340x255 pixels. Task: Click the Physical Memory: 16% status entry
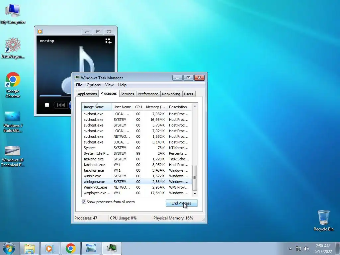click(x=173, y=218)
